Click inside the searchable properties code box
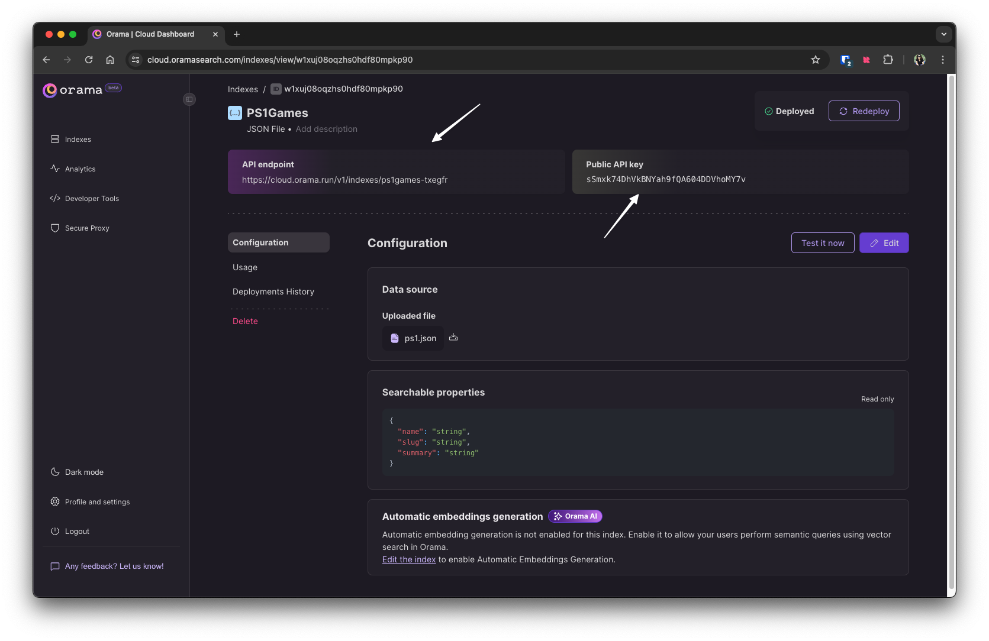This screenshot has height=641, width=989. (638, 442)
